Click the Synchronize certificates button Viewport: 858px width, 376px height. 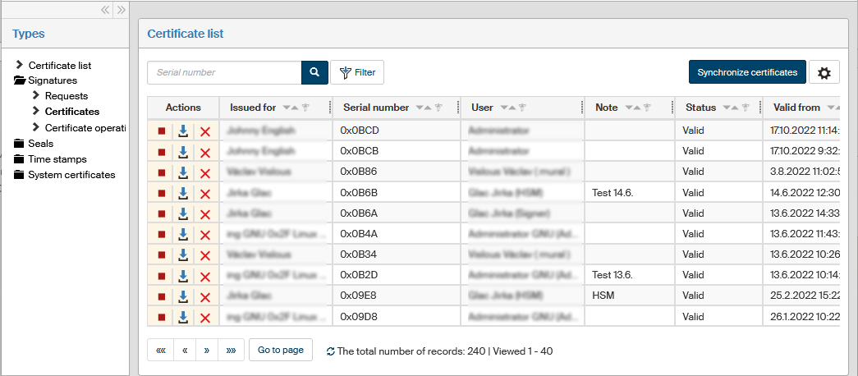coord(747,72)
